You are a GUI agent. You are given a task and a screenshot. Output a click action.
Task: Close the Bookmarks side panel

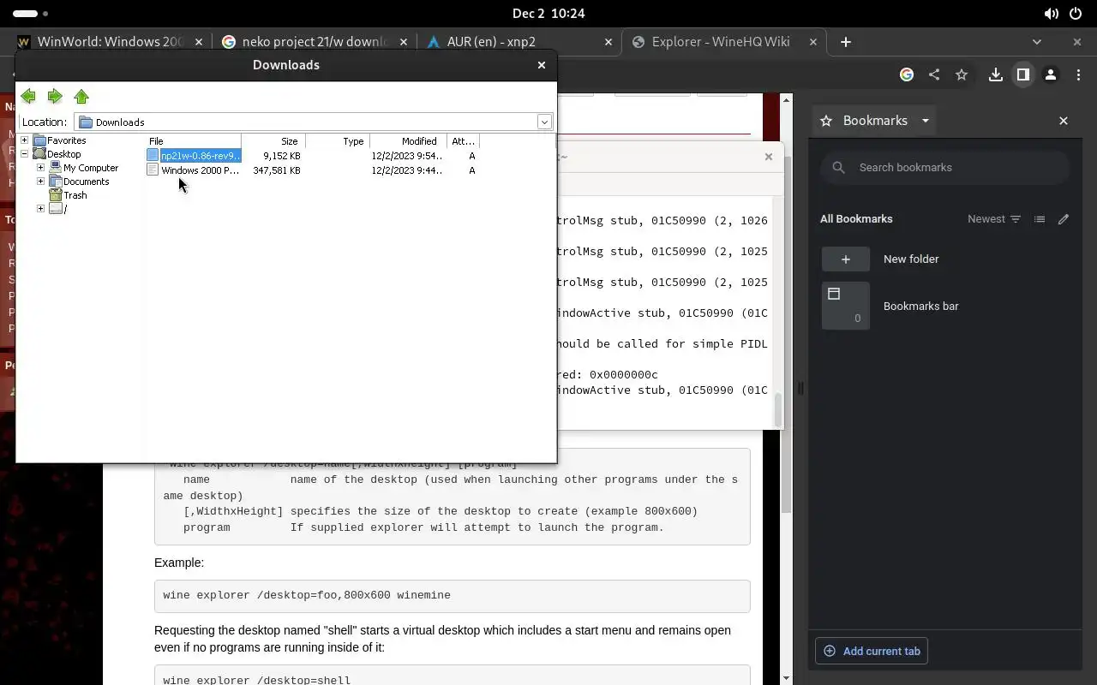[x=1064, y=121]
